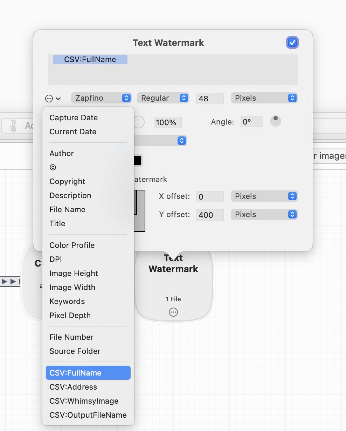
Task: Choose Capture Date menu item
Action: point(74,118)
